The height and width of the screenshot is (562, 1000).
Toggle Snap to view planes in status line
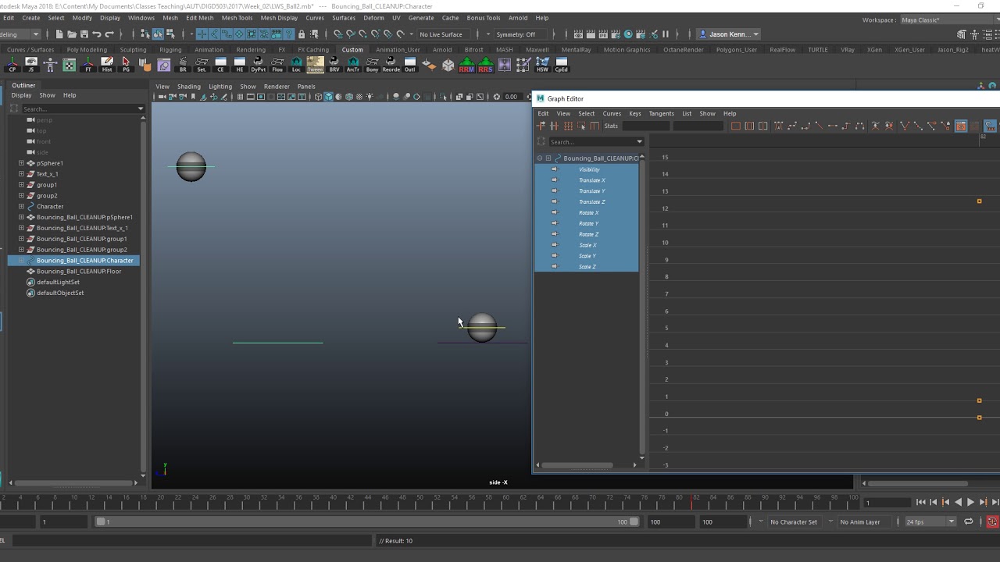(x=387, y=34)
